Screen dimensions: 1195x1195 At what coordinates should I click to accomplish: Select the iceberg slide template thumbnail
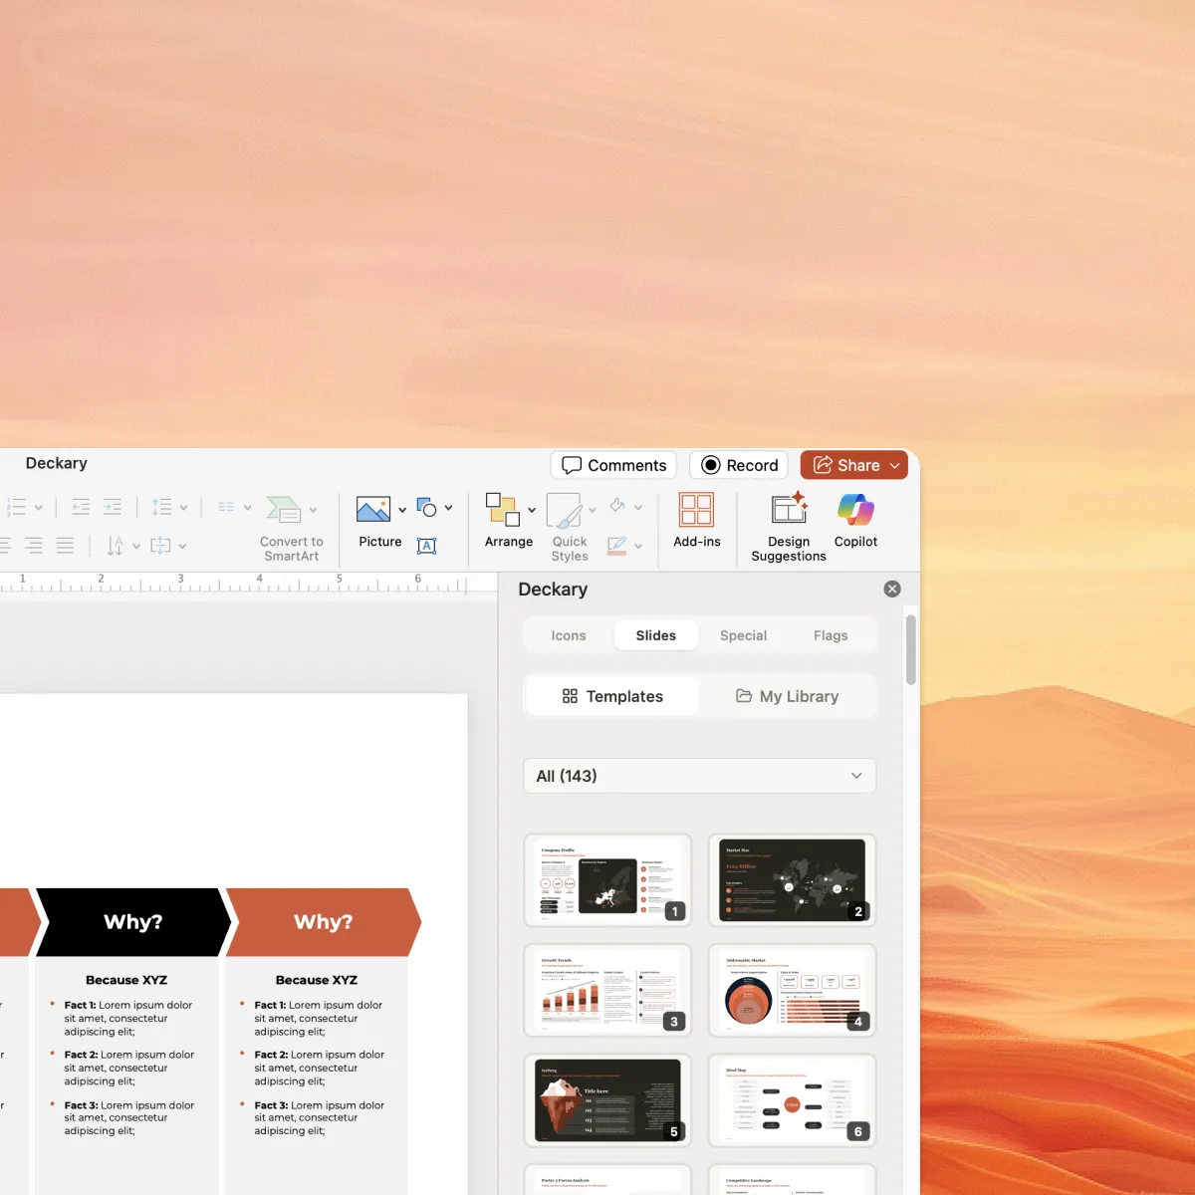(606, 1100)
